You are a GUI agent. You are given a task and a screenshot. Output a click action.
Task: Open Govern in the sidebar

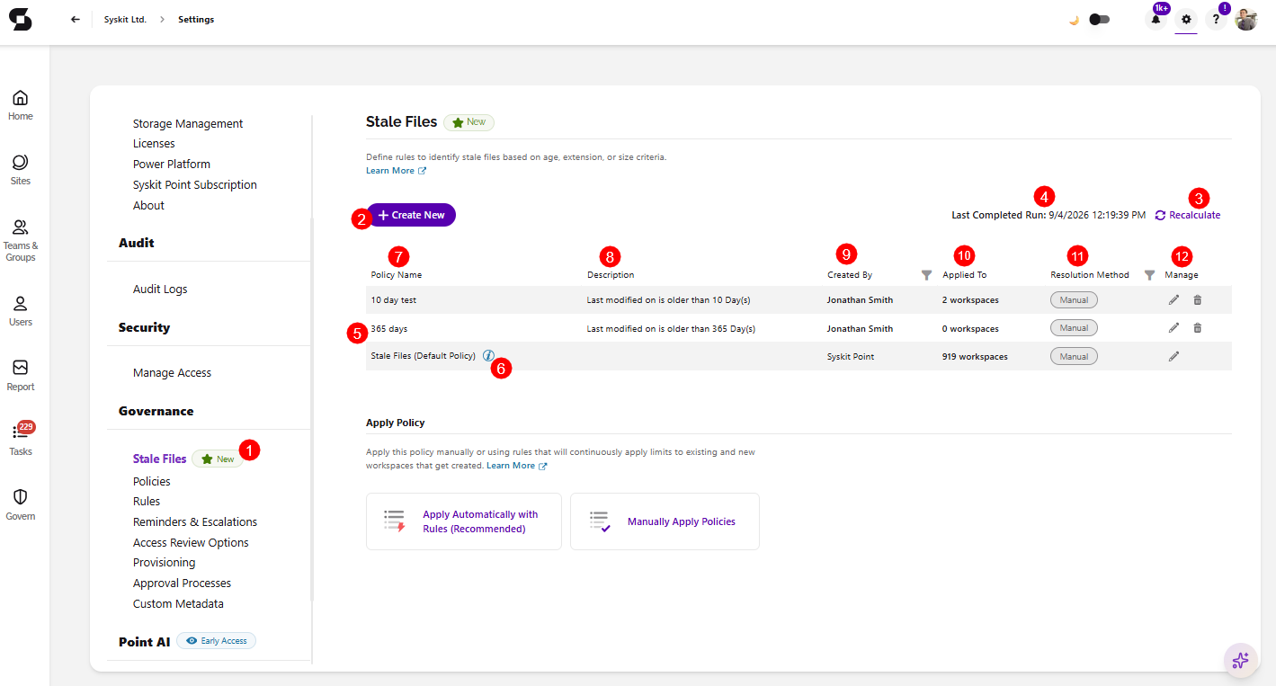tap(20, 505)
